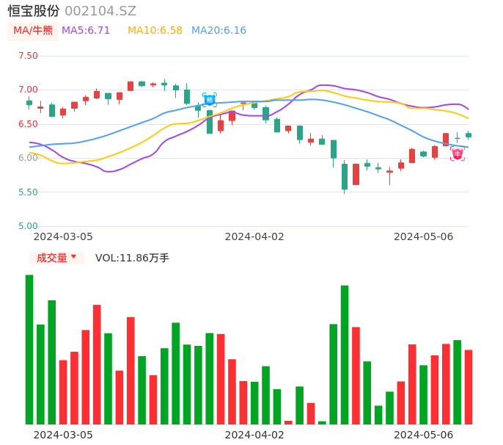Viewport: 503px width, 445px height.
Task: Select the MA5:6.71 legend label
Action: pos(86,31)
